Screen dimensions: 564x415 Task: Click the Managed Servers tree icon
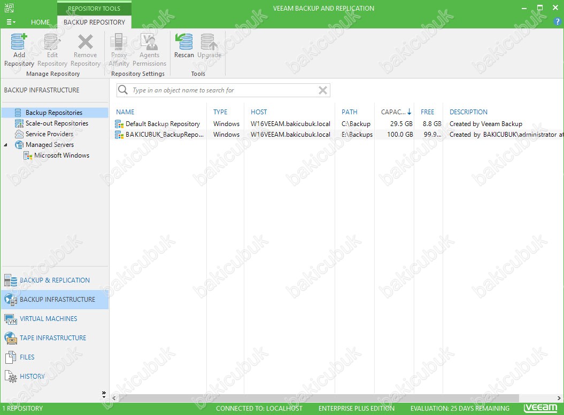[19, 145]
